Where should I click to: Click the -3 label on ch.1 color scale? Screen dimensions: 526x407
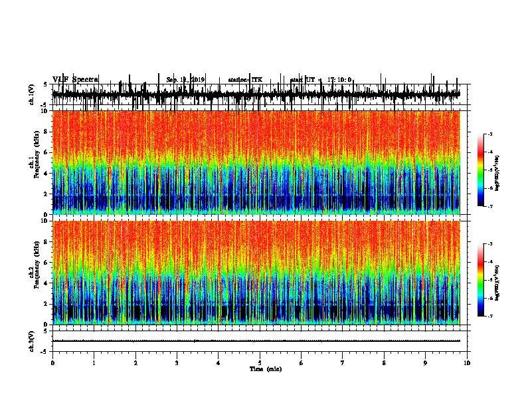pyautogui.click(x=489, y=134)
